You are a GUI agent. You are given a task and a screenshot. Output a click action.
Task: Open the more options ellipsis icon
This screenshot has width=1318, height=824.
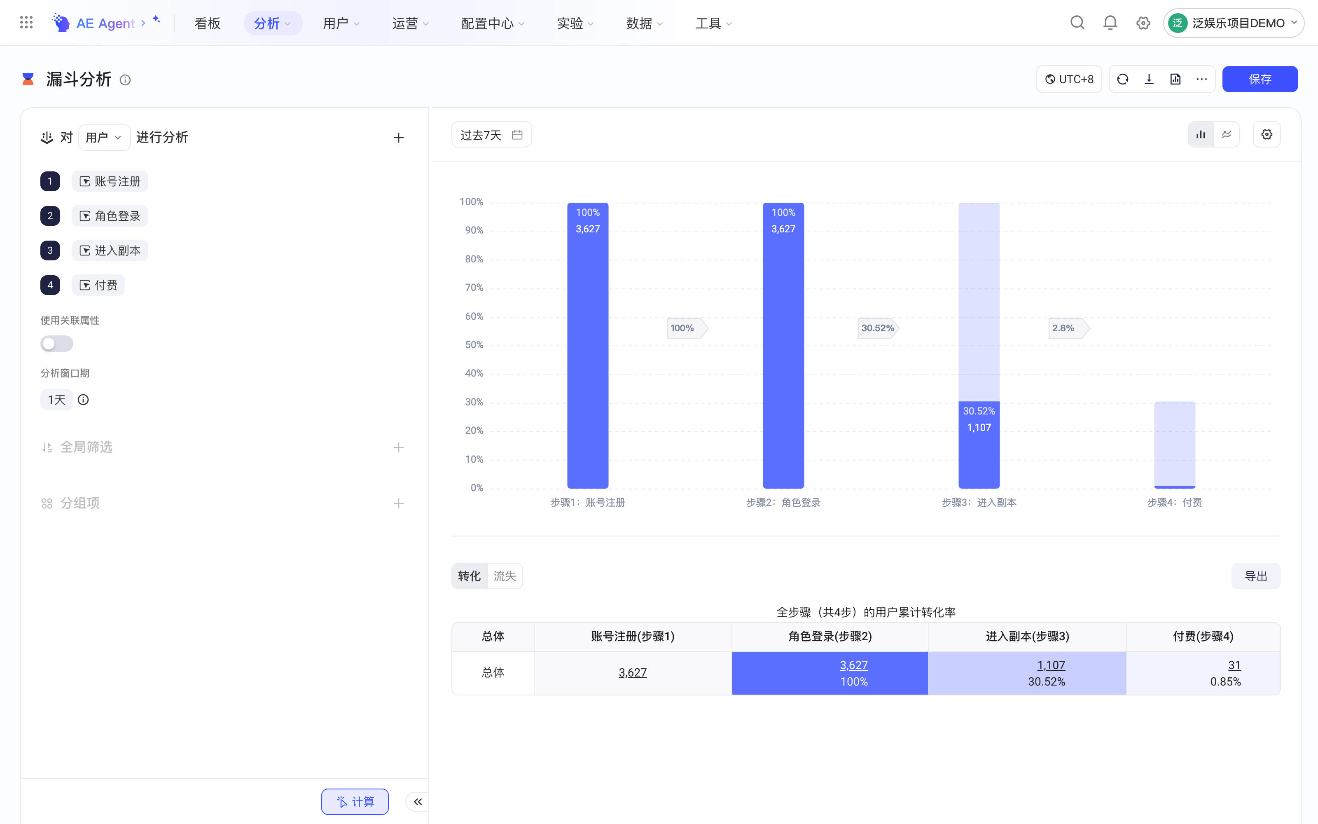[1201, 80]
